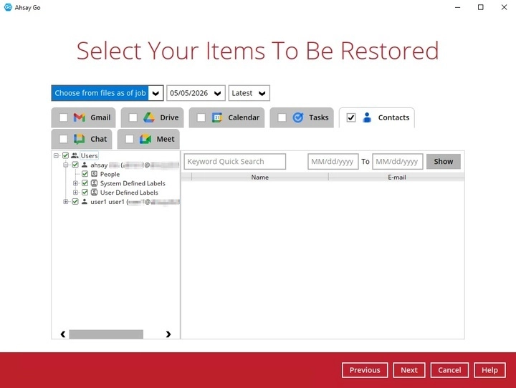Switch to the Chat tab
Image resolution: width=516 pixels, height=388 pixels.
coord(82,139)
